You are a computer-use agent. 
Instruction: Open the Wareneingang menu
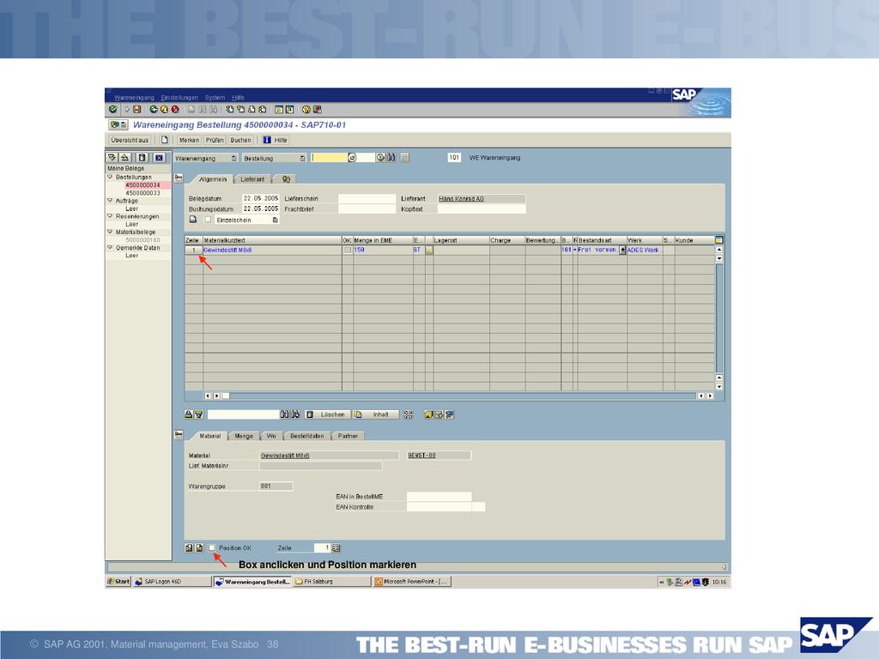coord(134,98)
